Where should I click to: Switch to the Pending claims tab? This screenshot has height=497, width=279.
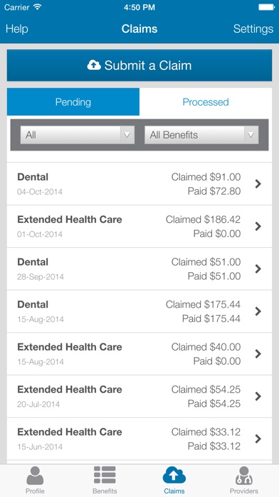[73, 101]
